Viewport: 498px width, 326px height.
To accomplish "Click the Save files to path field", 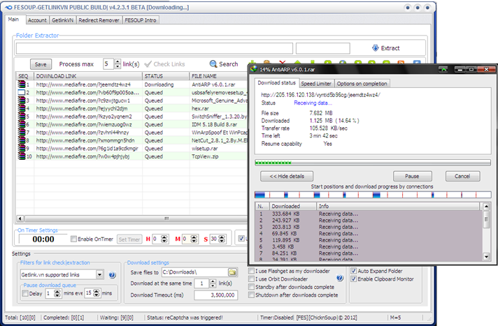I will click(195, 272).
